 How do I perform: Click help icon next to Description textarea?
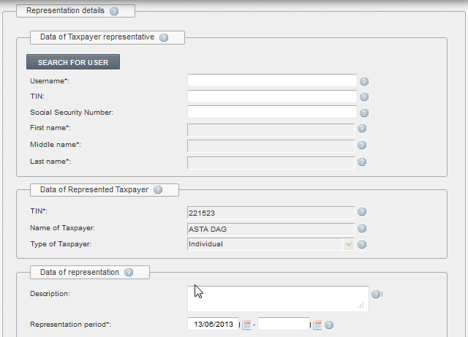point(376,294)
